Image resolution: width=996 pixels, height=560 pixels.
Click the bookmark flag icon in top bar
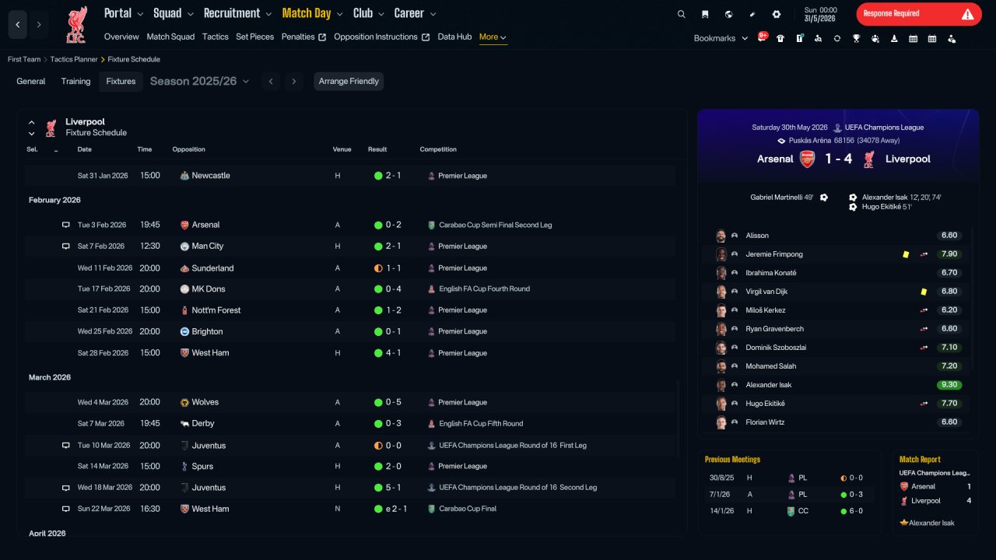click(x=705, y=14)
